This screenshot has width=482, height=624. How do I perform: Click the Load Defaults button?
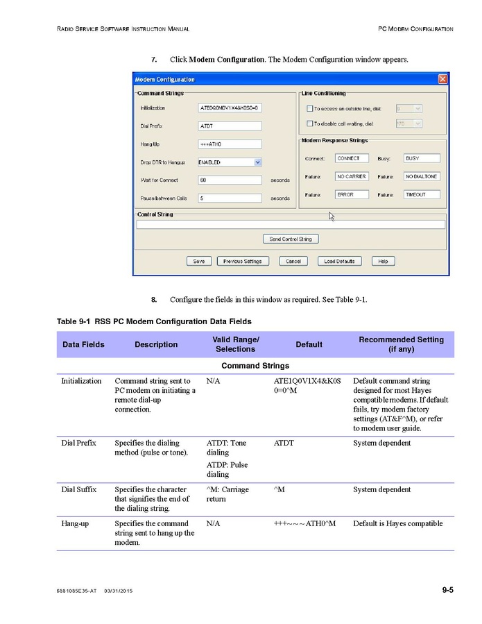(x=339, y=261)
